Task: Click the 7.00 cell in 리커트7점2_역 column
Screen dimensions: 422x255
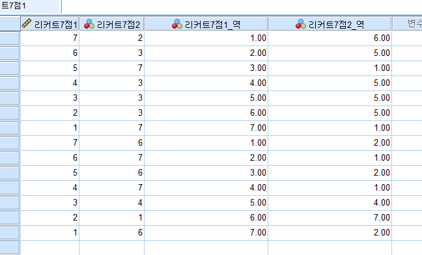Action: click(x=330, y=218)
